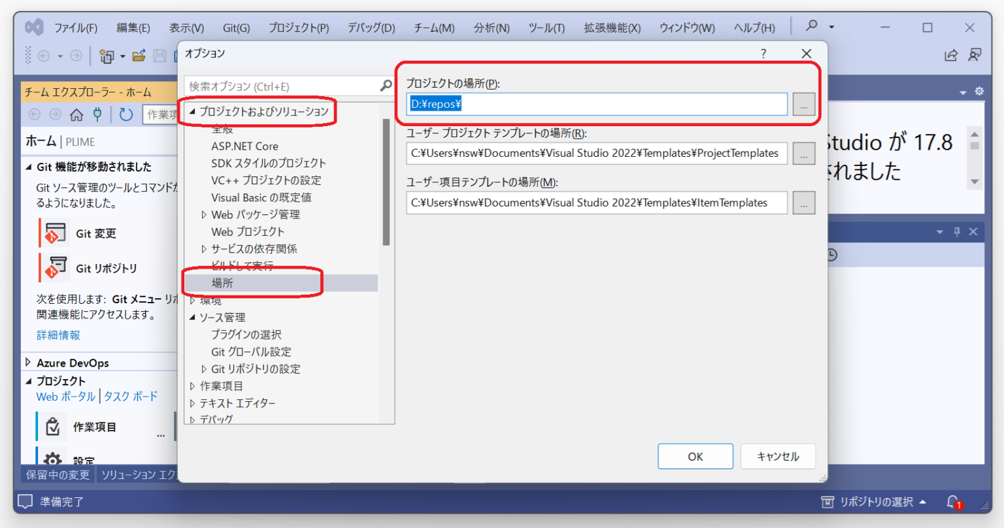Confirm settings with the OK button
The width and height of the screenshot is (1004, 528).
pyautogui.click(x=695, y=455)
